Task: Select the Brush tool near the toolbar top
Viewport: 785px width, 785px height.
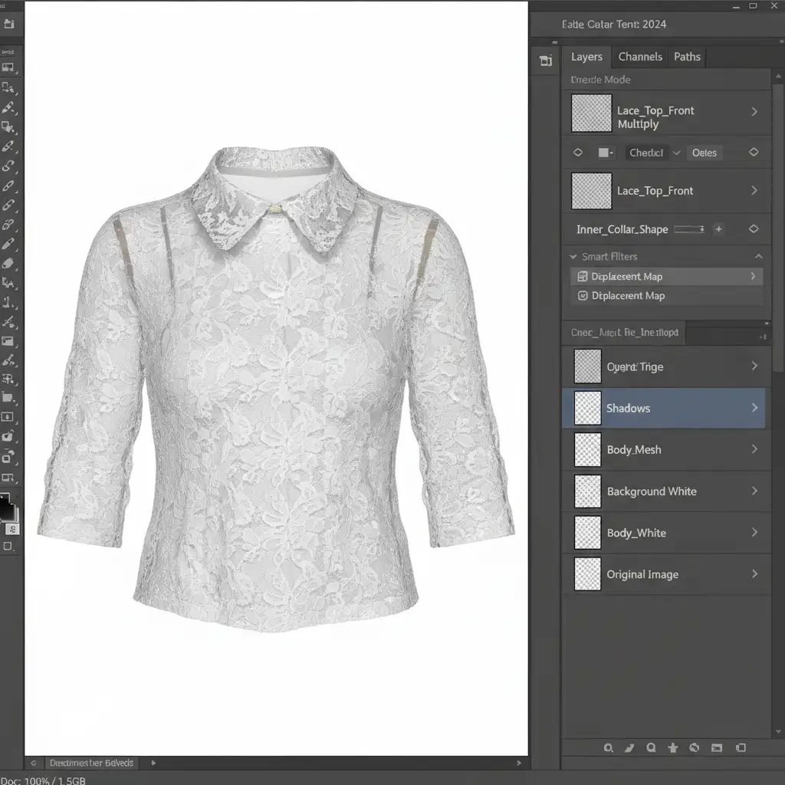Action: [x=8, y=107]
